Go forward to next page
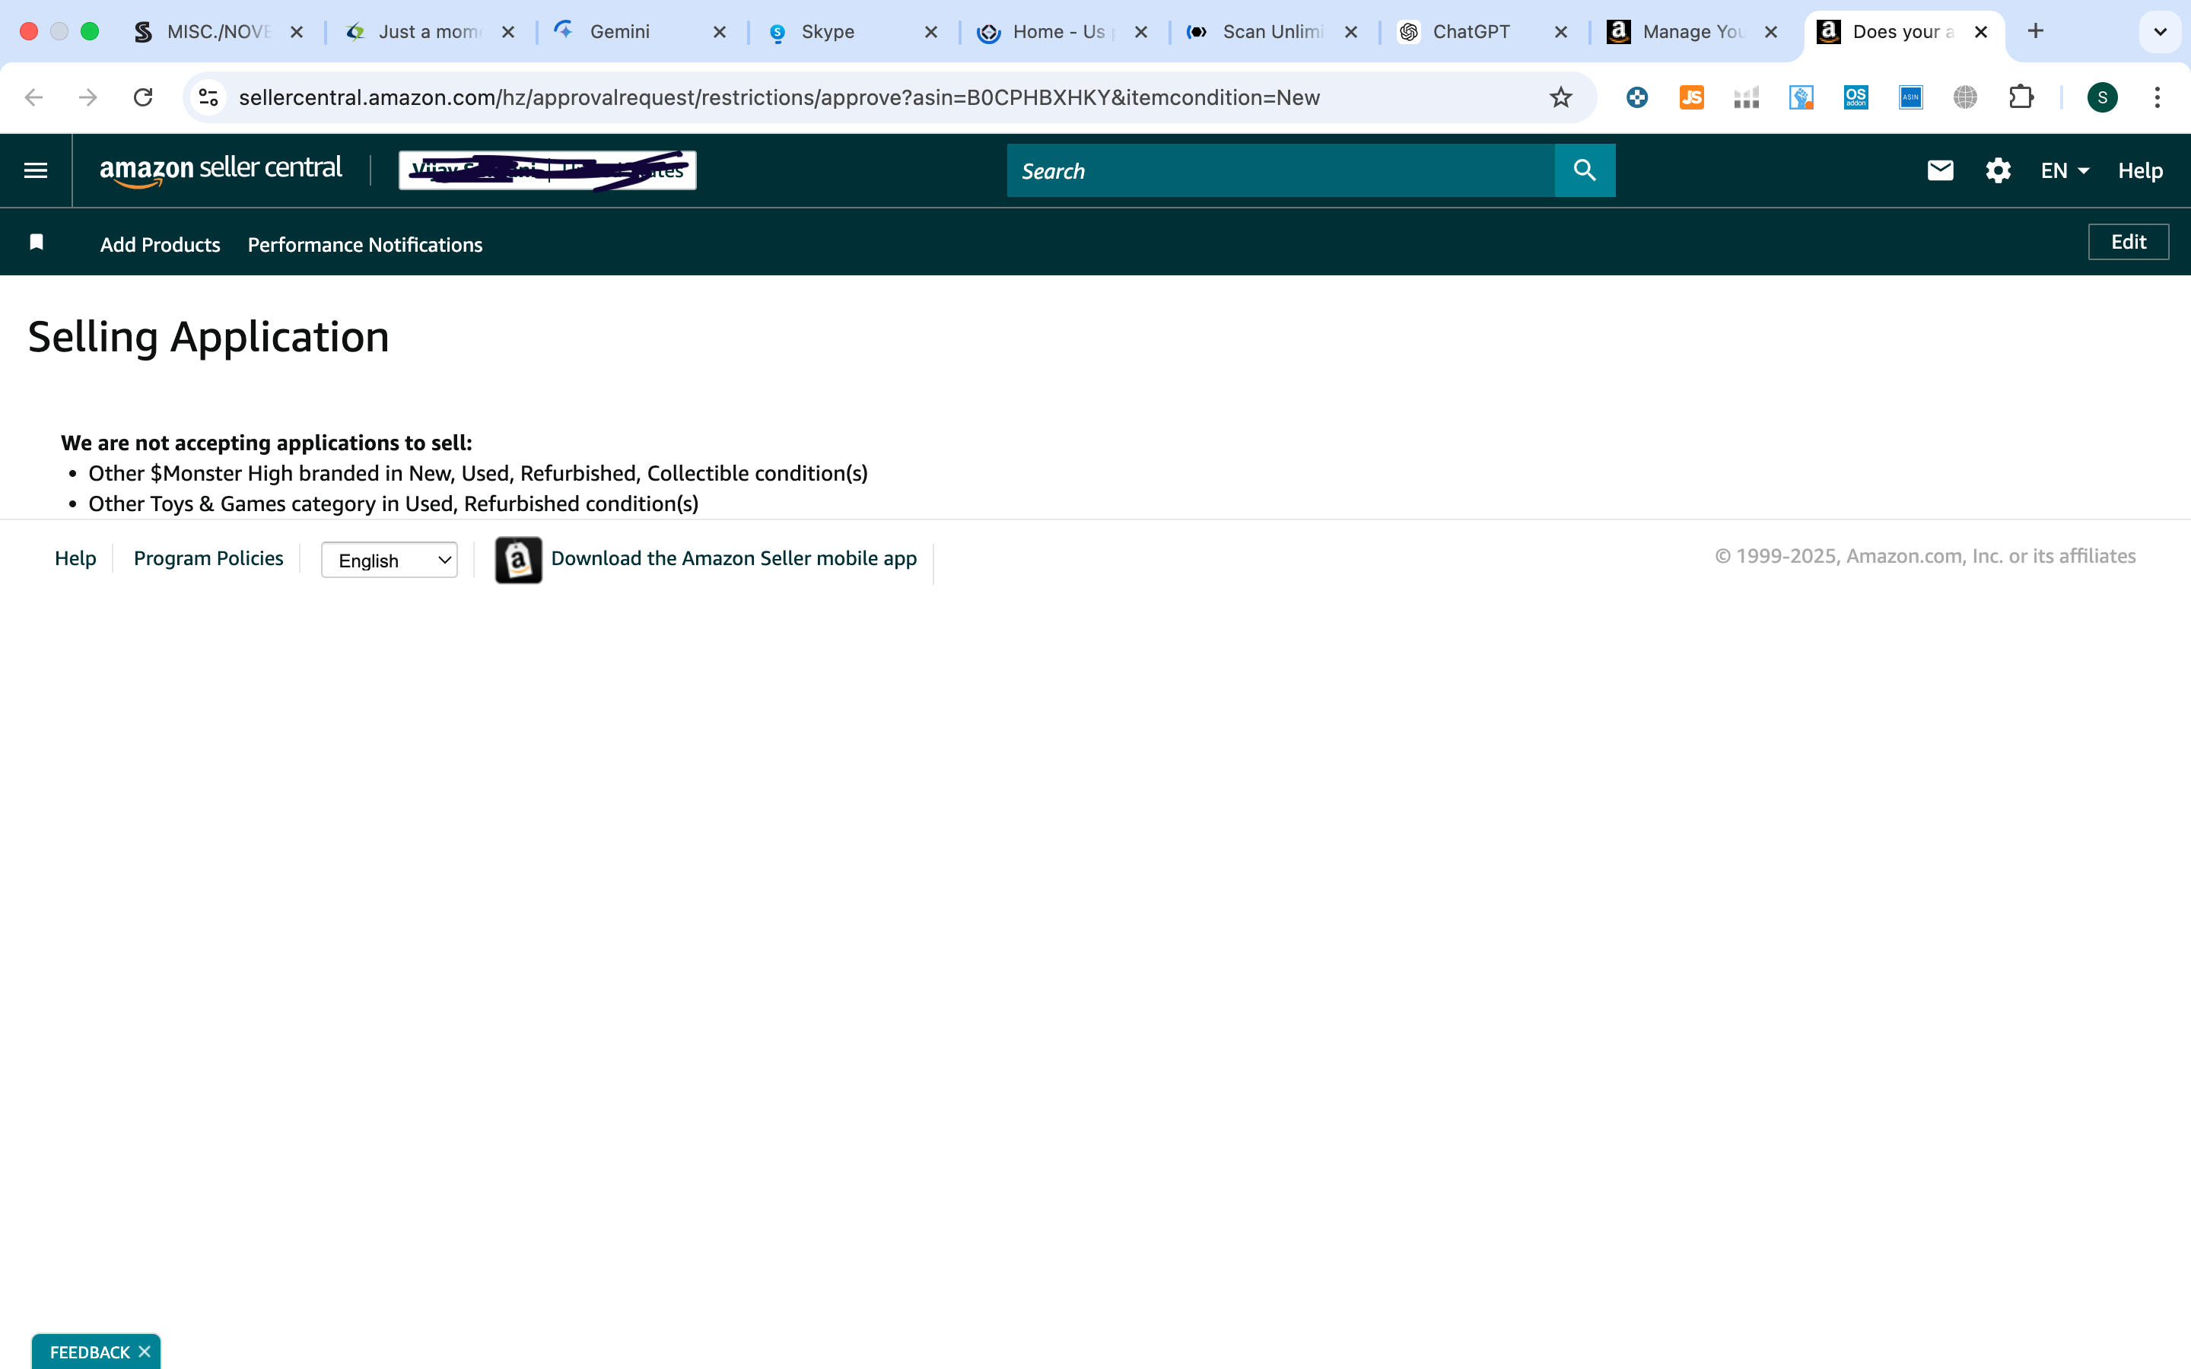This screenshot has width=2191, height=1369. tap(87, 97)
